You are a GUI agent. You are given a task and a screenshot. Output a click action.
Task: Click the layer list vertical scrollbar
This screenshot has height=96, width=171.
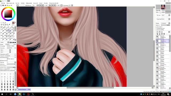click(x=170, y=44)
